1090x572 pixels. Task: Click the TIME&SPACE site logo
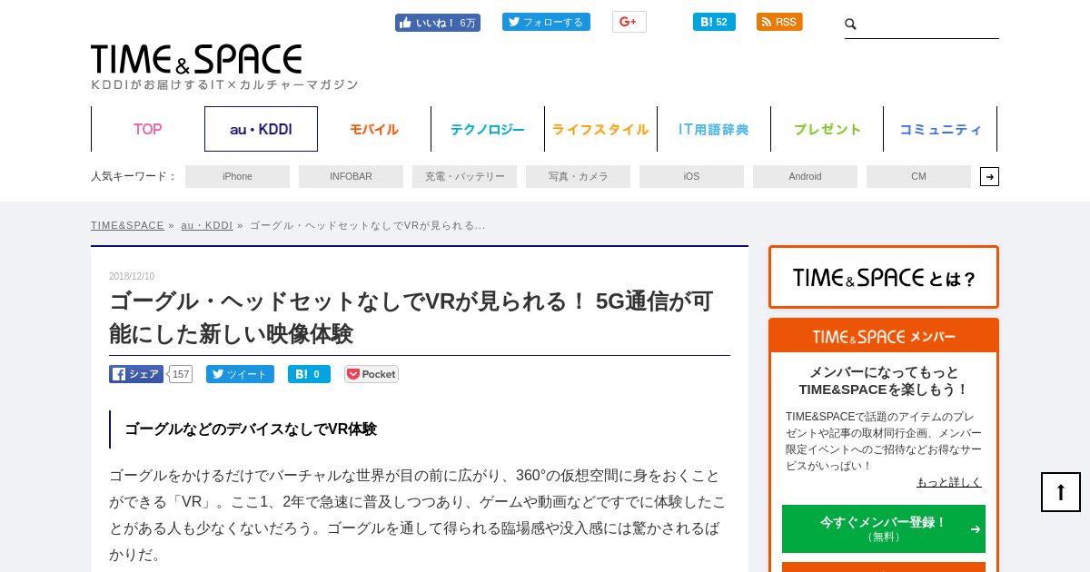click(196, 59)
